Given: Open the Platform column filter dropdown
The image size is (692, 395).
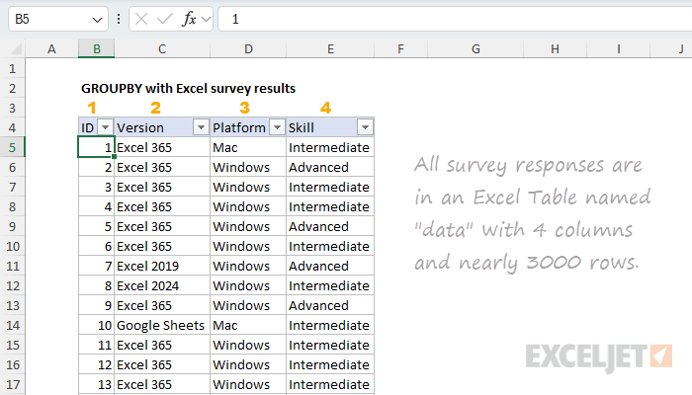Looking at the screenshot, I should point(277,127).
